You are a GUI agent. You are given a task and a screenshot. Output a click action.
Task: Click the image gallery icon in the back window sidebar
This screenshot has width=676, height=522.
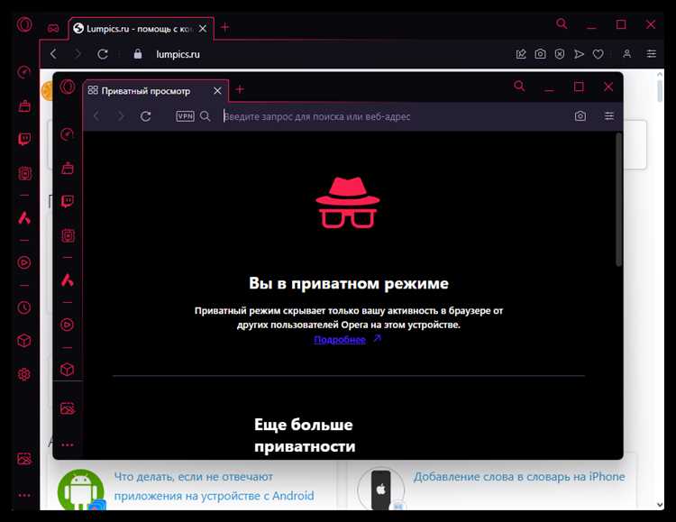(24, 459)
